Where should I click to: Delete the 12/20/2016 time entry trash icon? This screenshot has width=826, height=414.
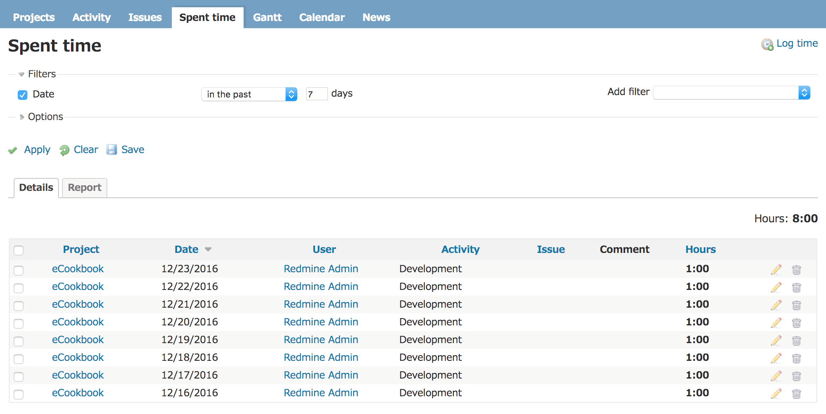coord(796,323)
